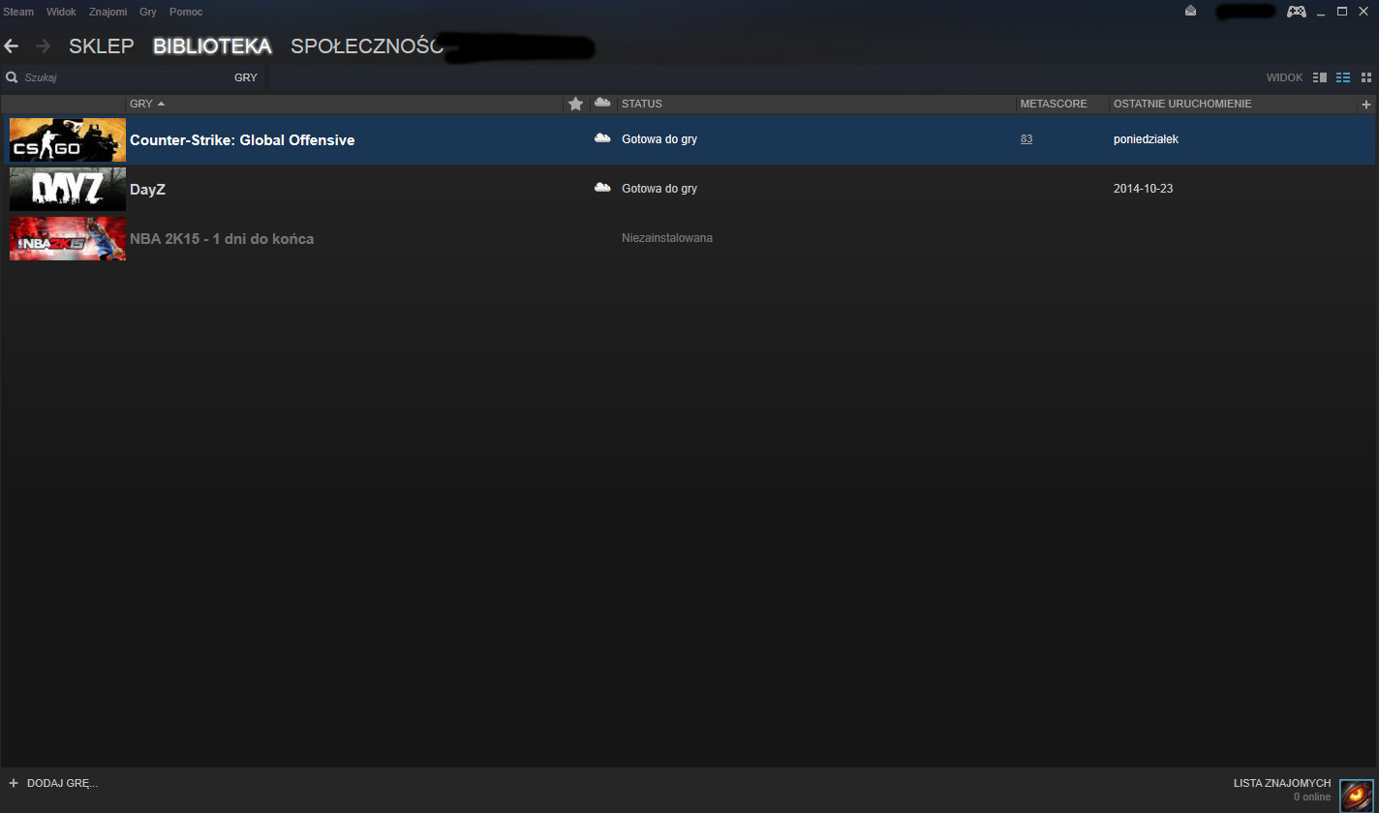Go to the SKLEP tab
Screen dimensions: 1379x813
point(101,46)
